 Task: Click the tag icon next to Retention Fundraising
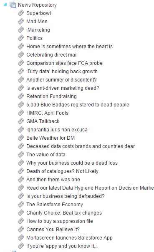pos(21,96)
